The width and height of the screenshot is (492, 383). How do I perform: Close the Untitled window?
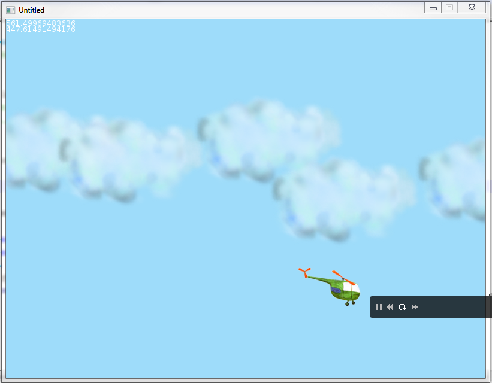point(472,7)
